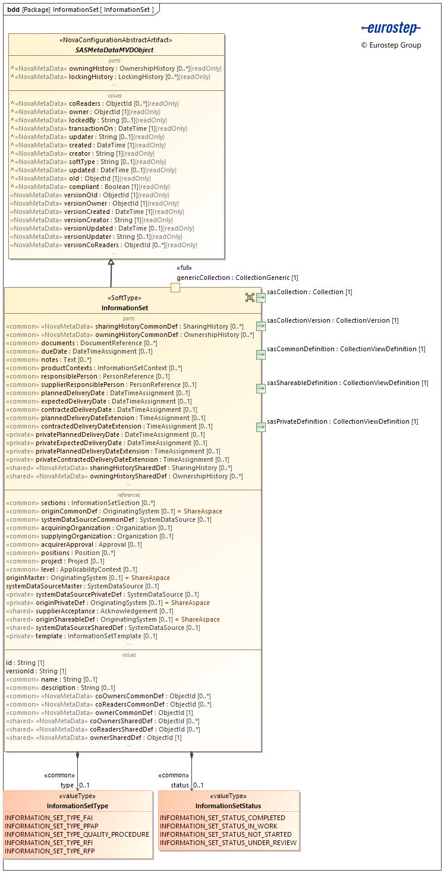This screenshot has width=444, height=873.
Task: Select the generalization arrowhead below SASMetaDataMVDObject
Action: click(x=111, y=263)
